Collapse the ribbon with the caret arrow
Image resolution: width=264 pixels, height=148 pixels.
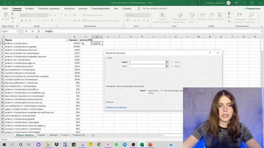[x=262, y=26]
